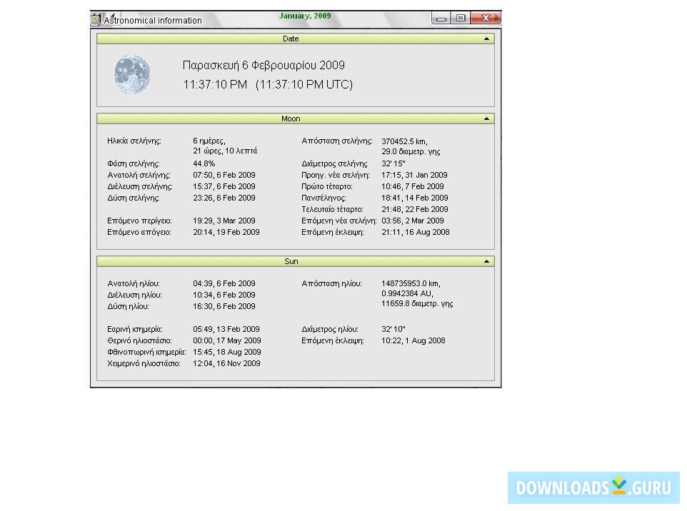Click last quarter 21:48, 22 Feb 2009
This screenshot has width=687, height=511.
click(x=414, y=209)
